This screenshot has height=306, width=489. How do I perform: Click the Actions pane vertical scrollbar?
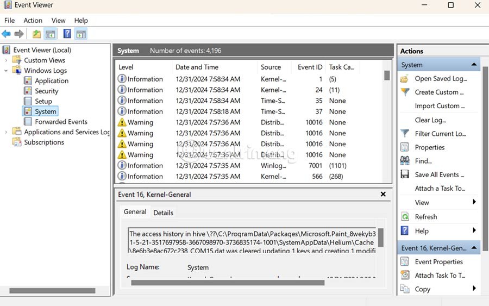[x=485, y=159]
